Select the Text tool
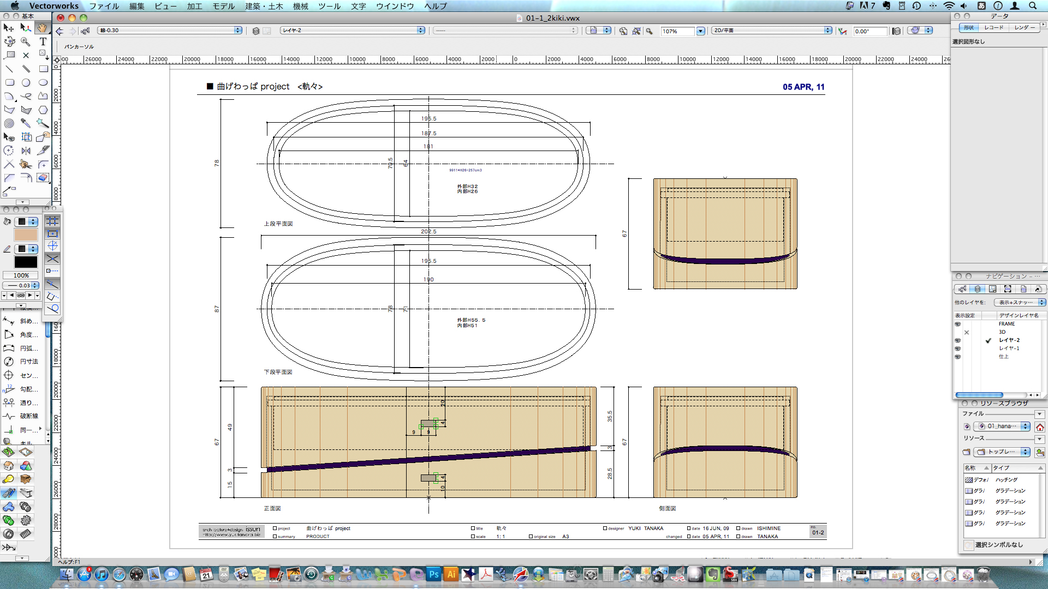Screen dimensions: 1048x589 43,41
